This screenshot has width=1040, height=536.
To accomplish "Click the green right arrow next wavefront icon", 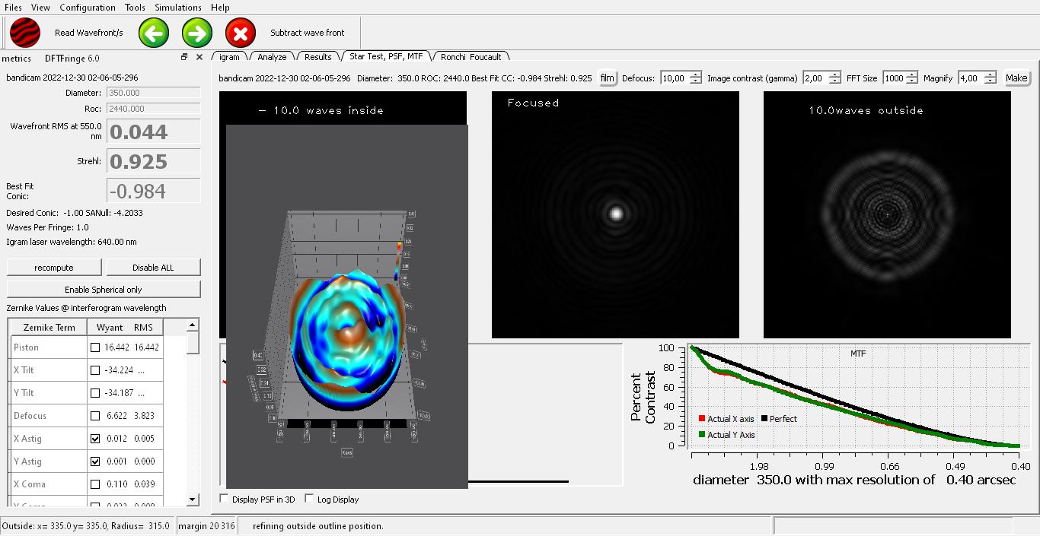I will (x=197, y=33).
